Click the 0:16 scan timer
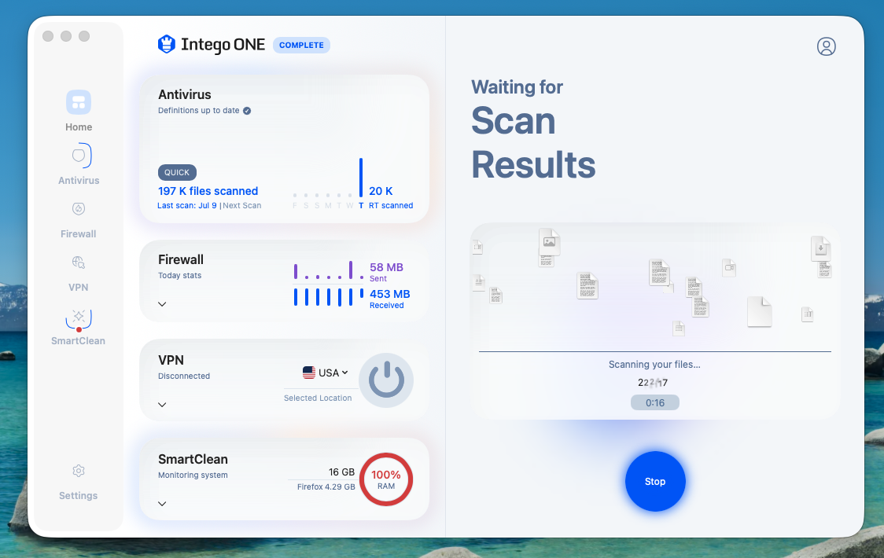The height and width of the screenshot is (558, 884). click(x=655, y=402)
